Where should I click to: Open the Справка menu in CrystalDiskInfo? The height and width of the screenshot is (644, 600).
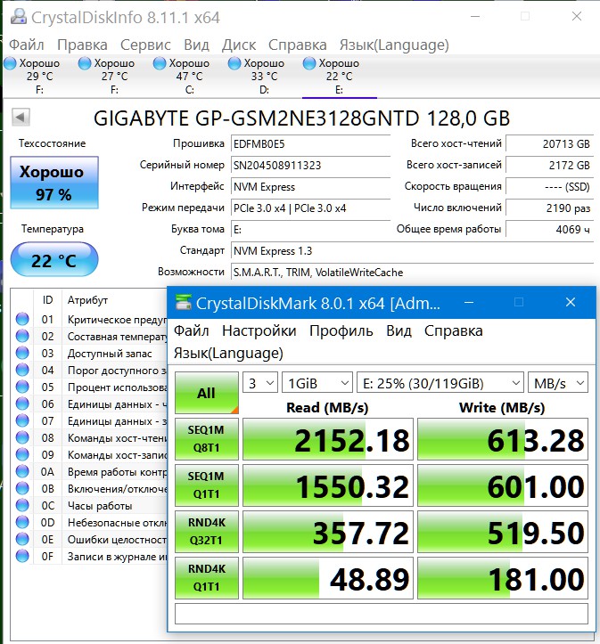(298, 45)
